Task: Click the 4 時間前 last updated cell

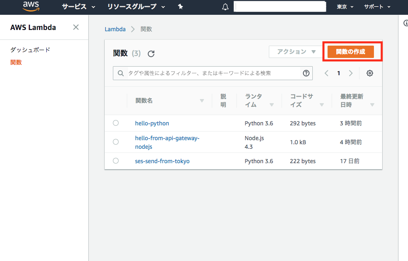Action: click(351, 142)
